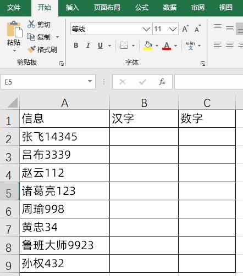The height and width of the screenshot is (276, 243).
Task: Click the Cut scissors icon
Action: (31, 24)
